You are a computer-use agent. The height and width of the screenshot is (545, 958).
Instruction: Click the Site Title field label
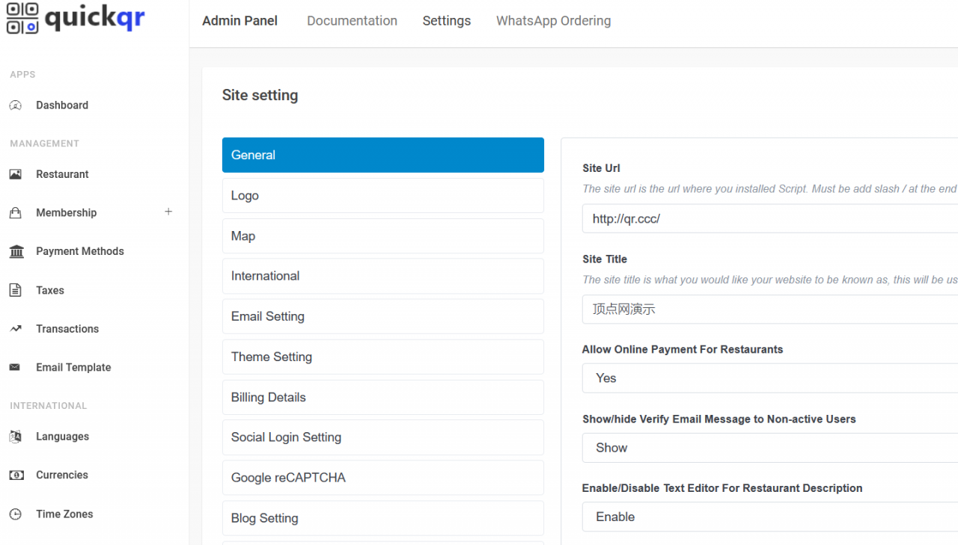pos(605,259)
